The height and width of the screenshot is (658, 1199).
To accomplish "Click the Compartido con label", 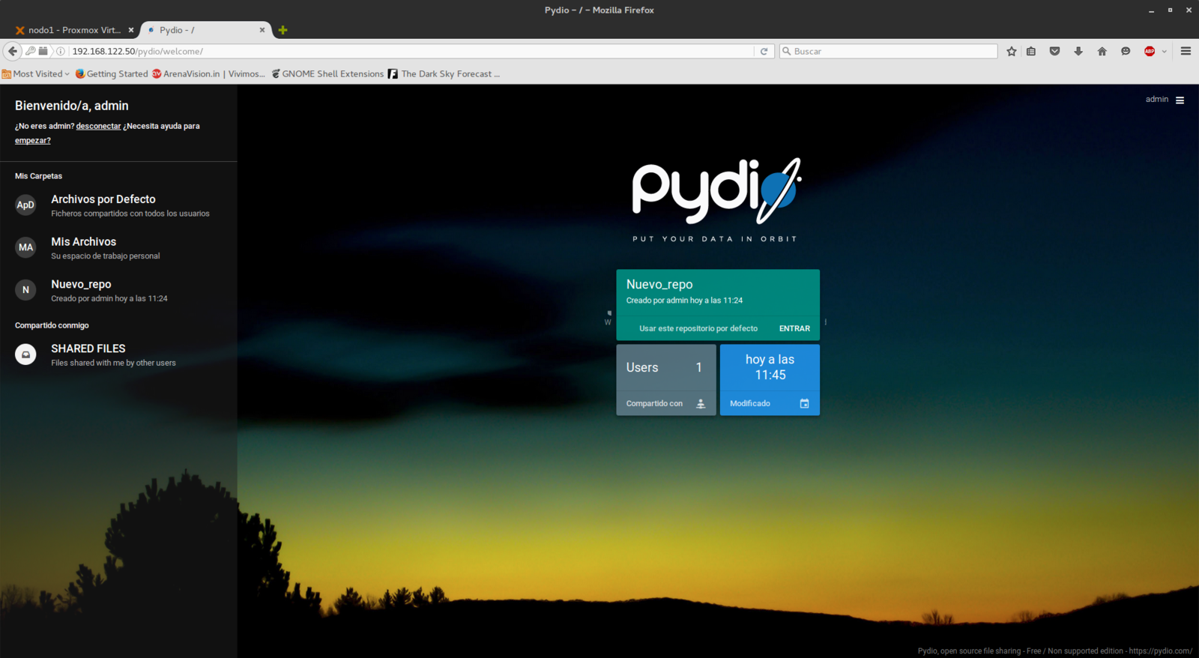I will [x=654, y=403].
